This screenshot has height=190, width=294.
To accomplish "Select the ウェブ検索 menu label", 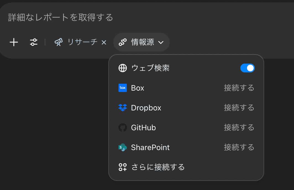I will coord(150,68).
